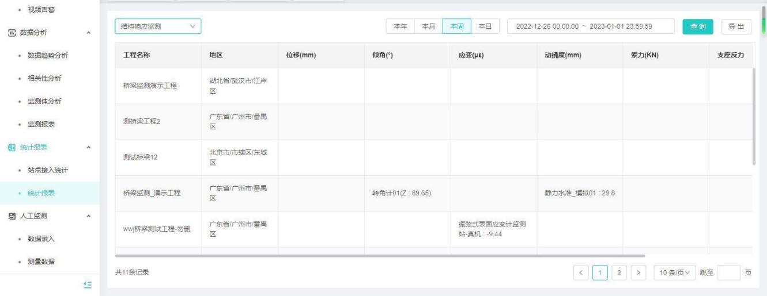This screenshot has width=767, height=296.
Task: Click the 查询 button
Action: (698, 26)
